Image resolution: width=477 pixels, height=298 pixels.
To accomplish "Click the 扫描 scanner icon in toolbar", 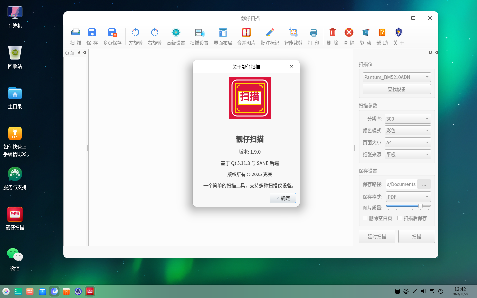I will pos(76,32).
